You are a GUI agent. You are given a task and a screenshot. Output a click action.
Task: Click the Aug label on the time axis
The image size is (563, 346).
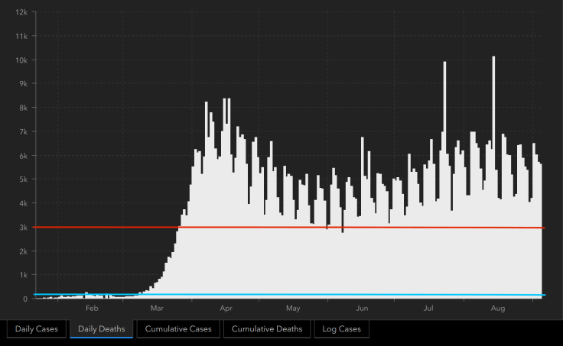497,309
